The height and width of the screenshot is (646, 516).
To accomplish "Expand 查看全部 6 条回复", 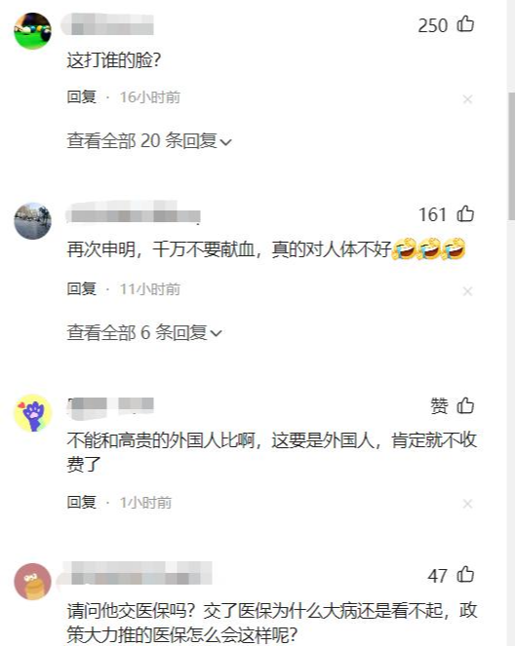I will click(144, 332).
